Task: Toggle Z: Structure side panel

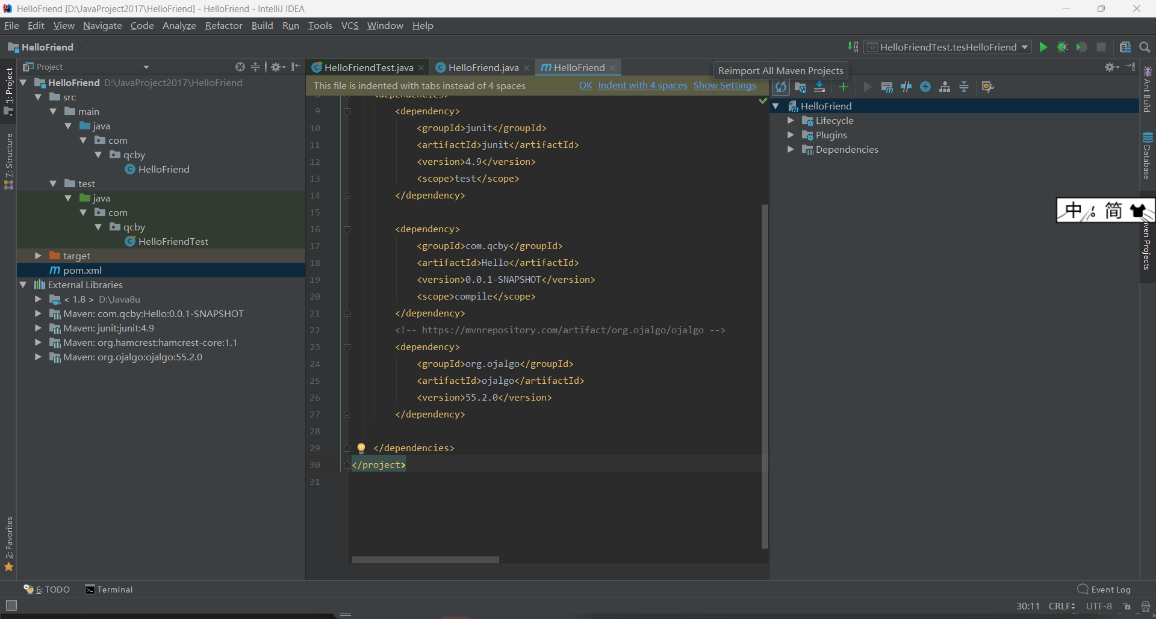Action: click(x=8, y=161)
